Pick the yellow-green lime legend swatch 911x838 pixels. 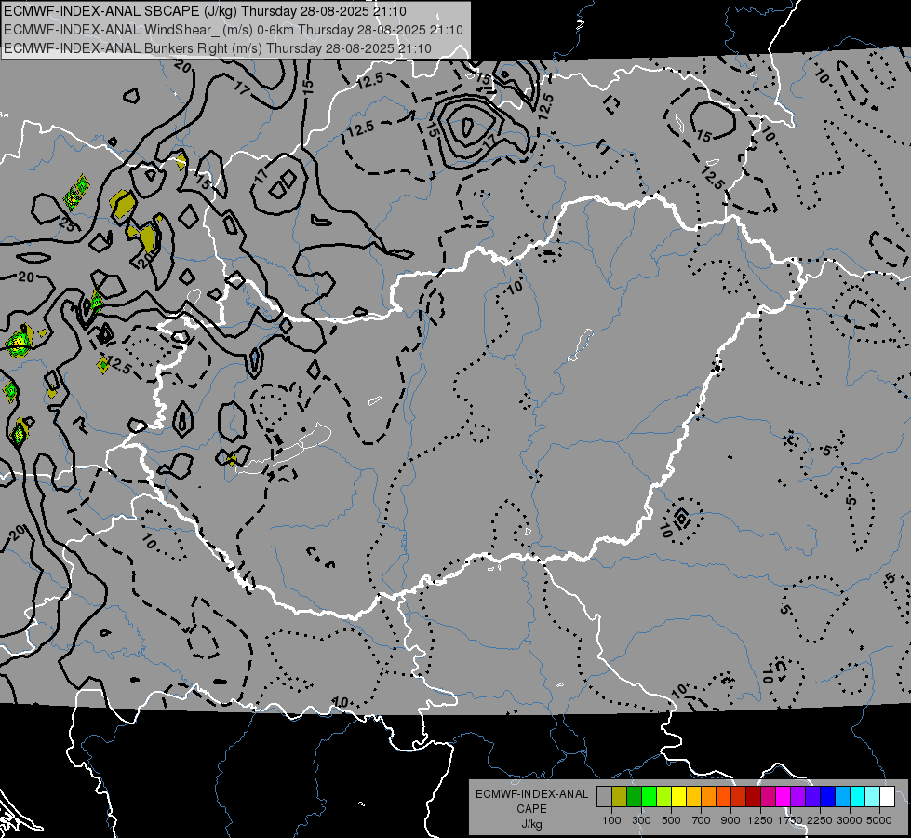664,796
